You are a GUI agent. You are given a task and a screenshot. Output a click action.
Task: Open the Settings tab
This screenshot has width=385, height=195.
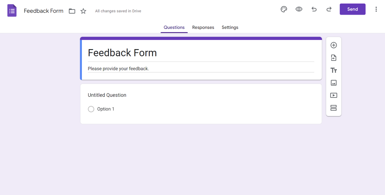pyautogui.click(x=230, y=27)
